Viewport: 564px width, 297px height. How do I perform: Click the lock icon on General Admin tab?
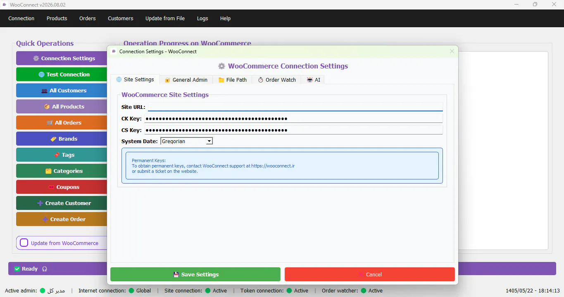168,80
